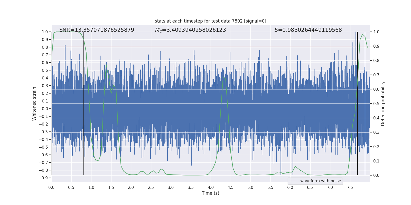Click the black vertical line near 7.7 seconds
Viewport: 411px width, 205px height.
(x=358, y=104)
